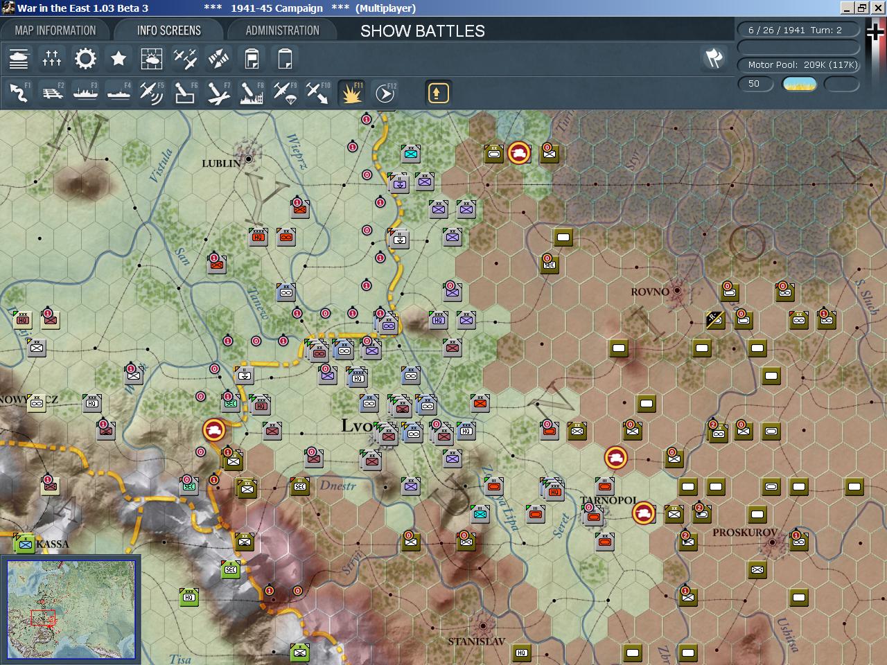Switch to the Map Information tab
The height and width of the screenshot is (665, 887).
point(55,30)
